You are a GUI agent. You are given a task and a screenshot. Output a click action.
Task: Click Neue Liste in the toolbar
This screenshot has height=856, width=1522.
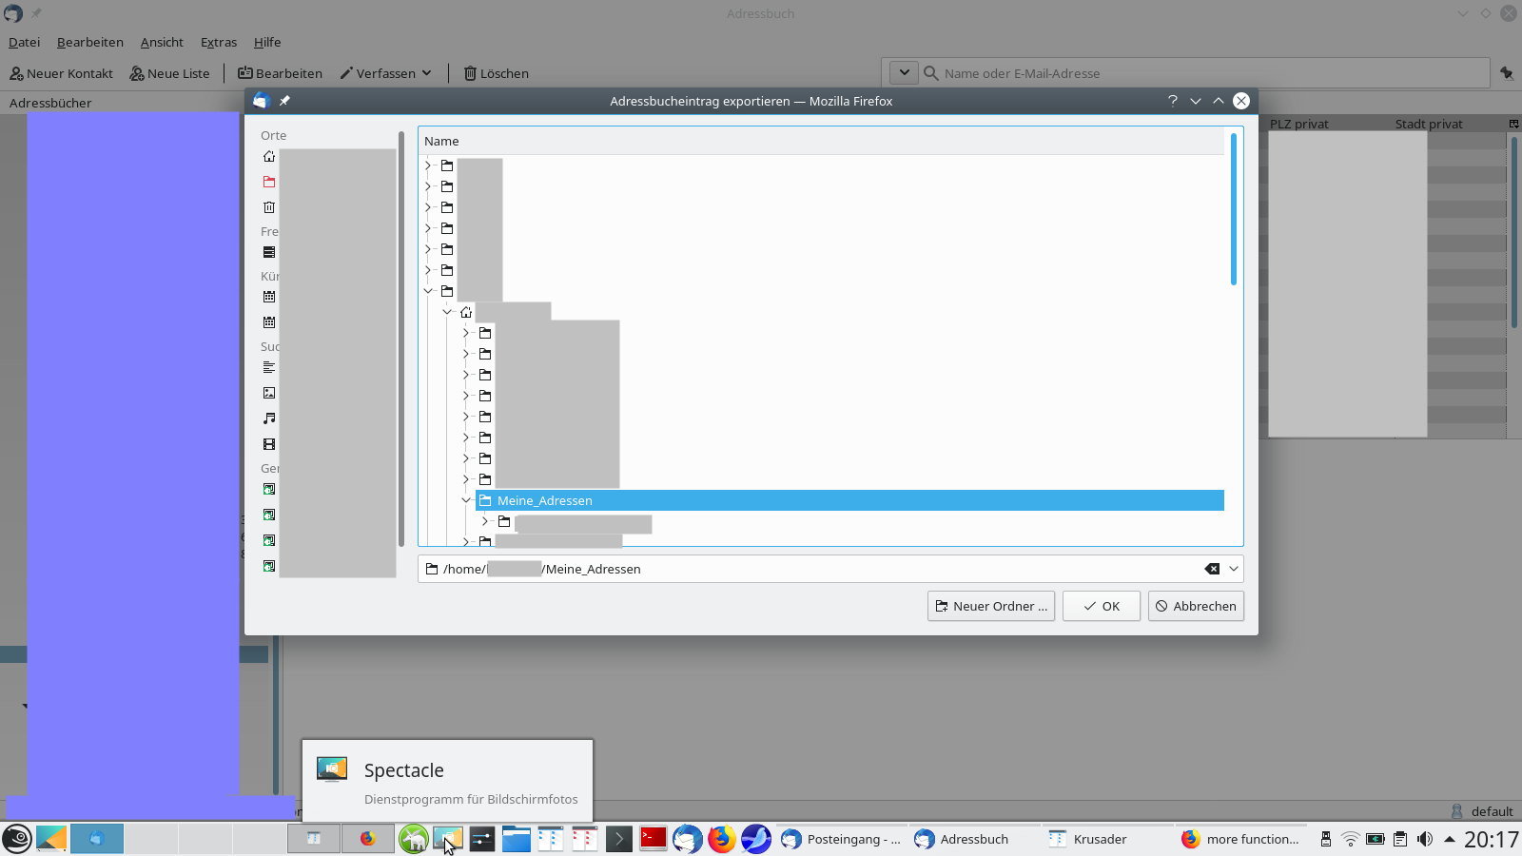[170, 73]
